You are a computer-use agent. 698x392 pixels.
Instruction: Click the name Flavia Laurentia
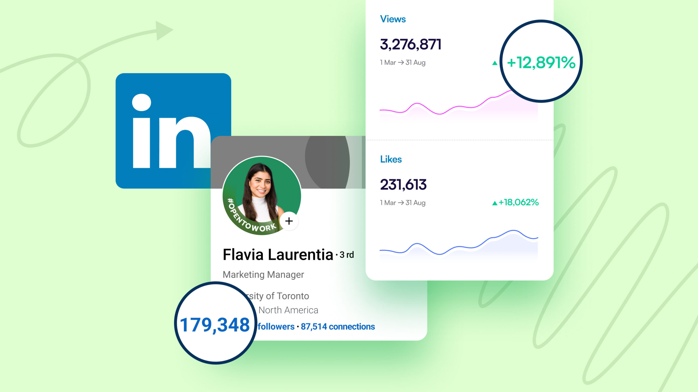[x=278, y=255]
